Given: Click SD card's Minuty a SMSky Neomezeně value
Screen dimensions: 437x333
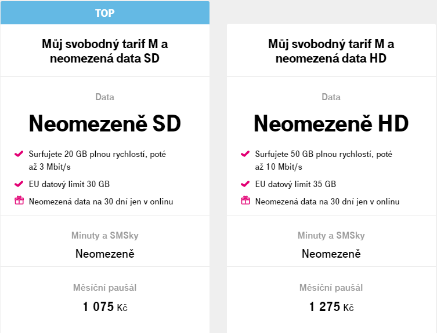Looking at the screenshot, I should pyautogui.click(x=104, y=254).
